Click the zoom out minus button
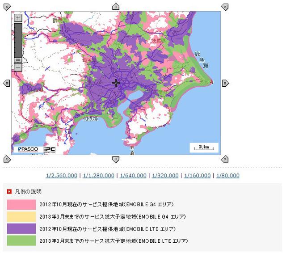Viewport: 286px width, 253px height. point(18,67)
